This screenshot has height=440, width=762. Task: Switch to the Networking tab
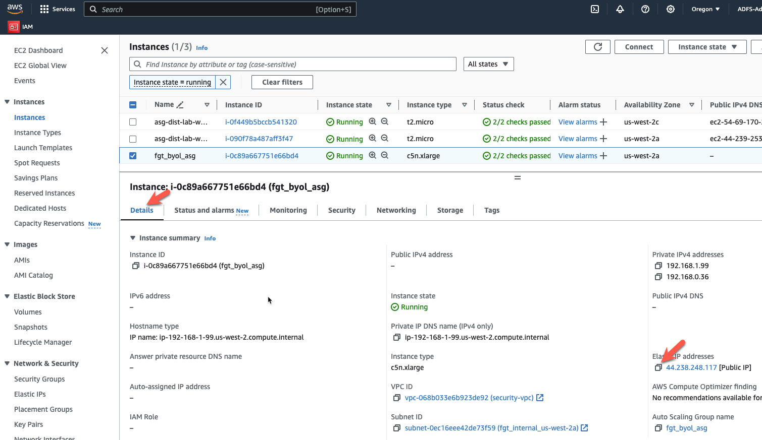click(x=396, y=210)
